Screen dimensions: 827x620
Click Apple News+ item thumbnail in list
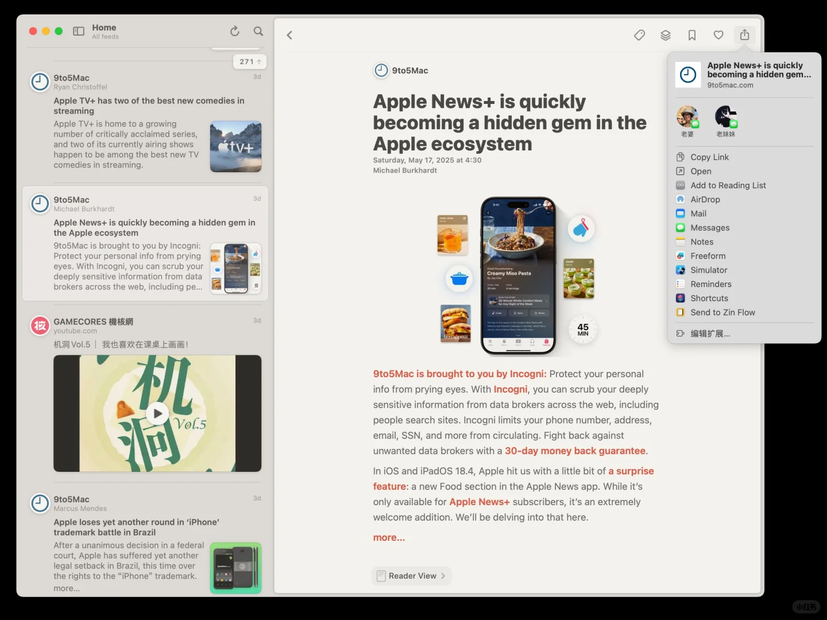[x=235, y=269]
